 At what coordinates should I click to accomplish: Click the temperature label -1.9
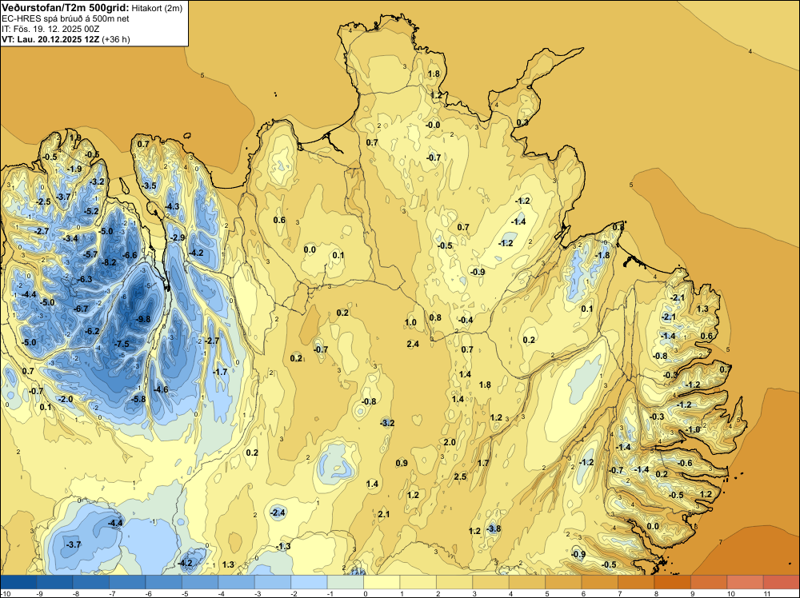74,169
